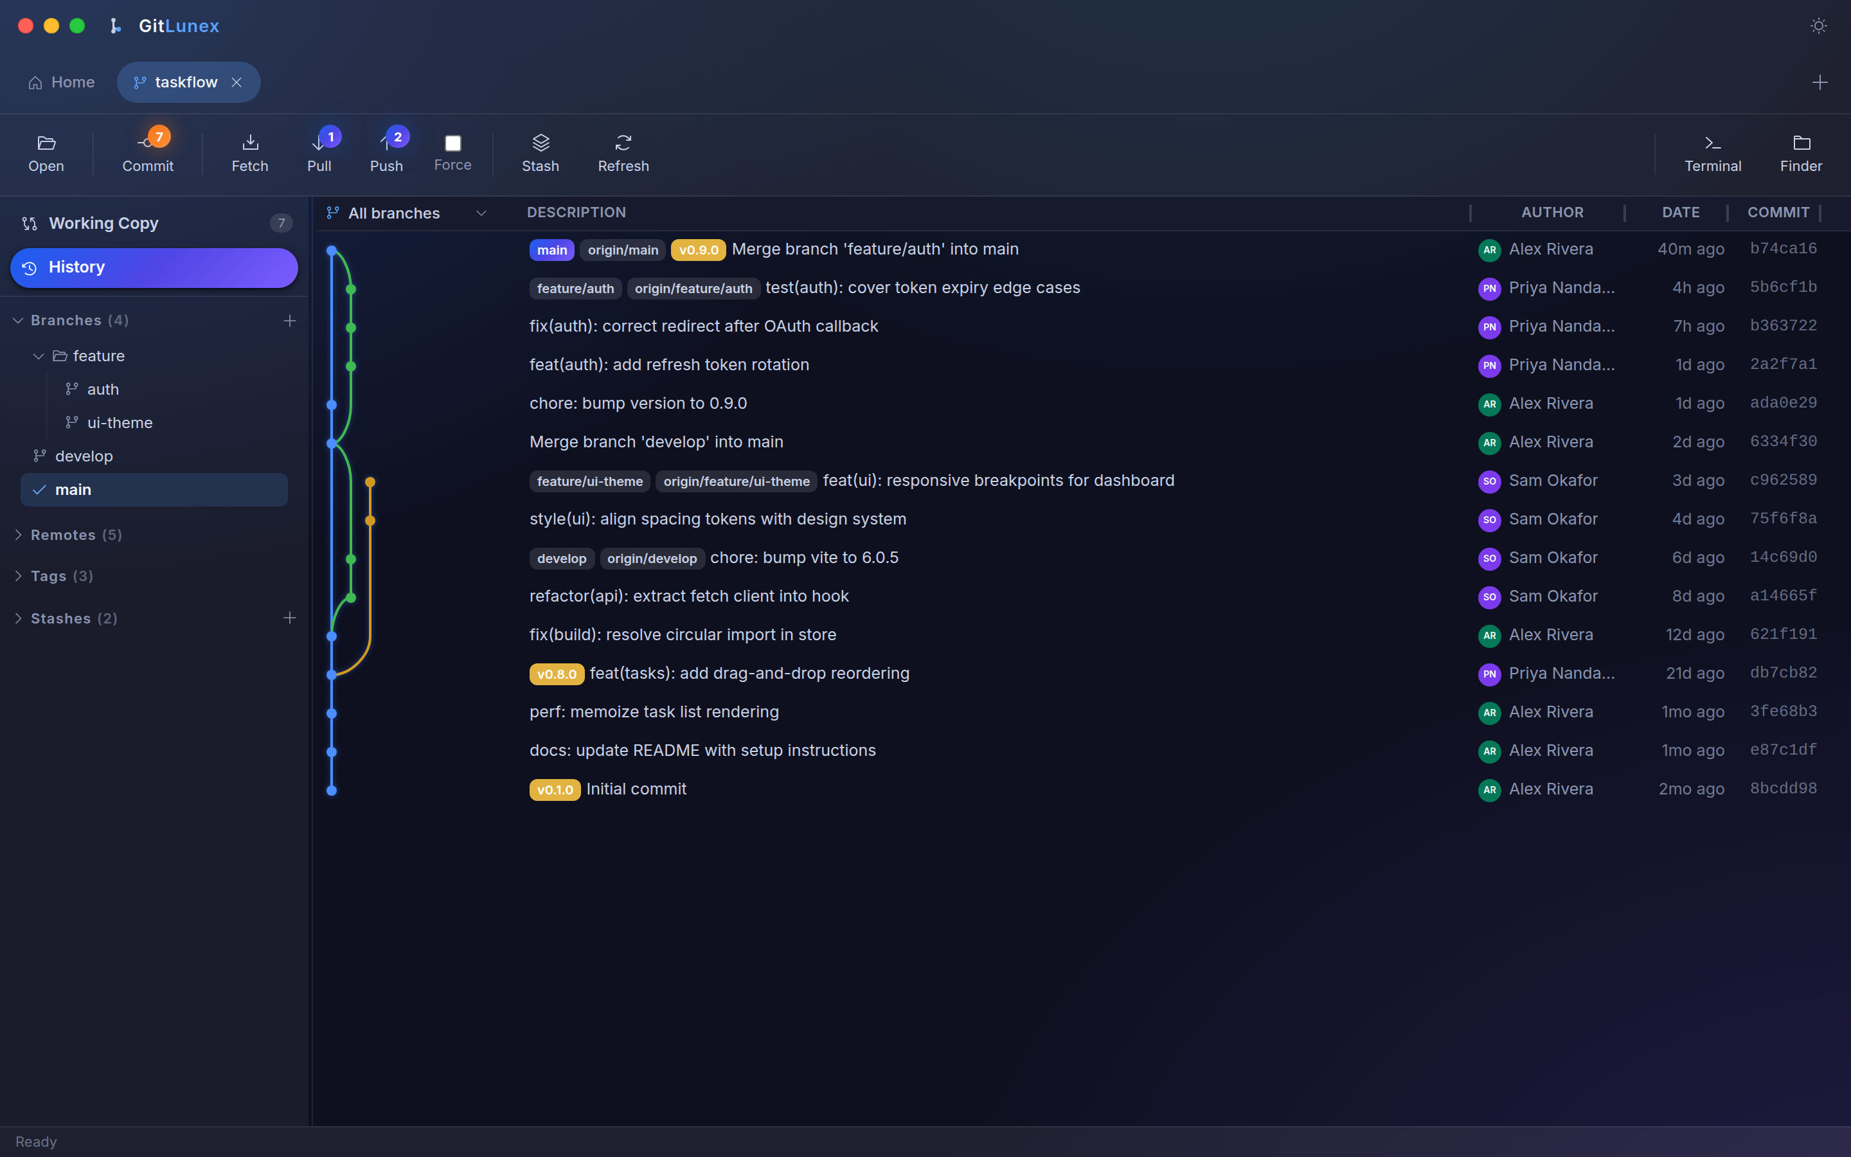
Task: Click the DATE column header
Action: tap(1681, 212)
